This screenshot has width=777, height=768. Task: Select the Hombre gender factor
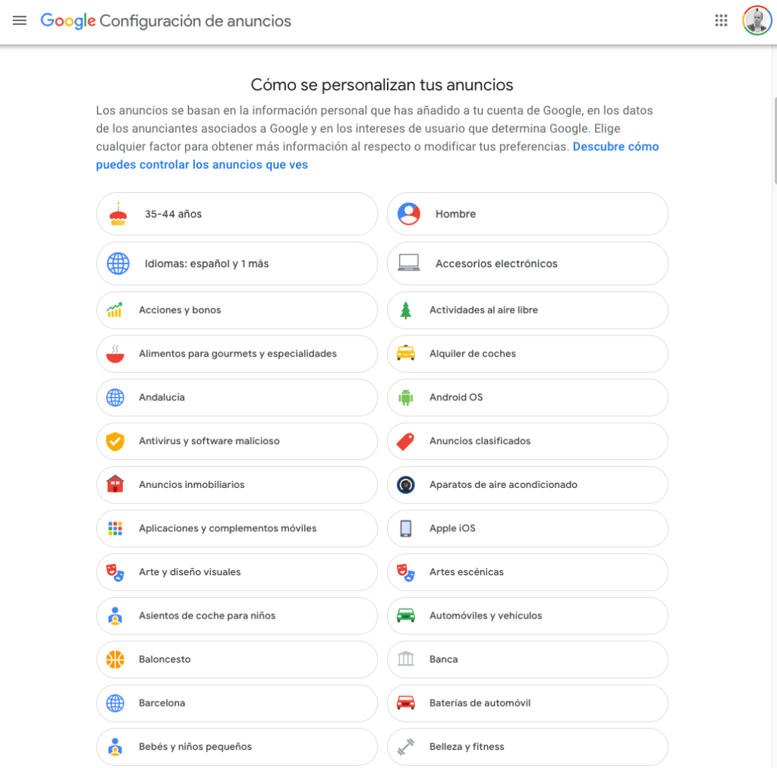click(x=527, y=213)
